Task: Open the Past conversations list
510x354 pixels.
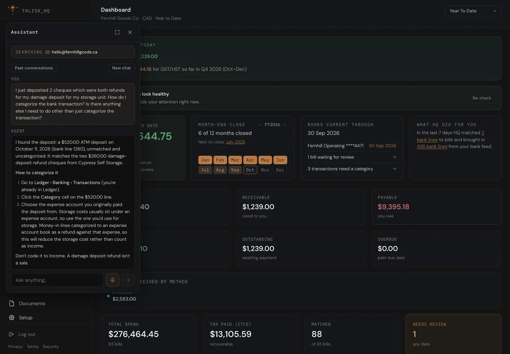Action: click(x=34, y=68)
